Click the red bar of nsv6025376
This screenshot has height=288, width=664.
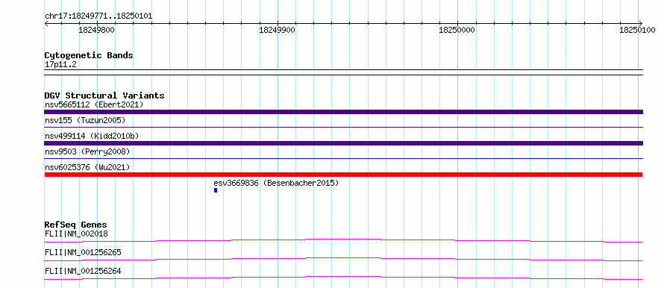[x=343, y=175]
